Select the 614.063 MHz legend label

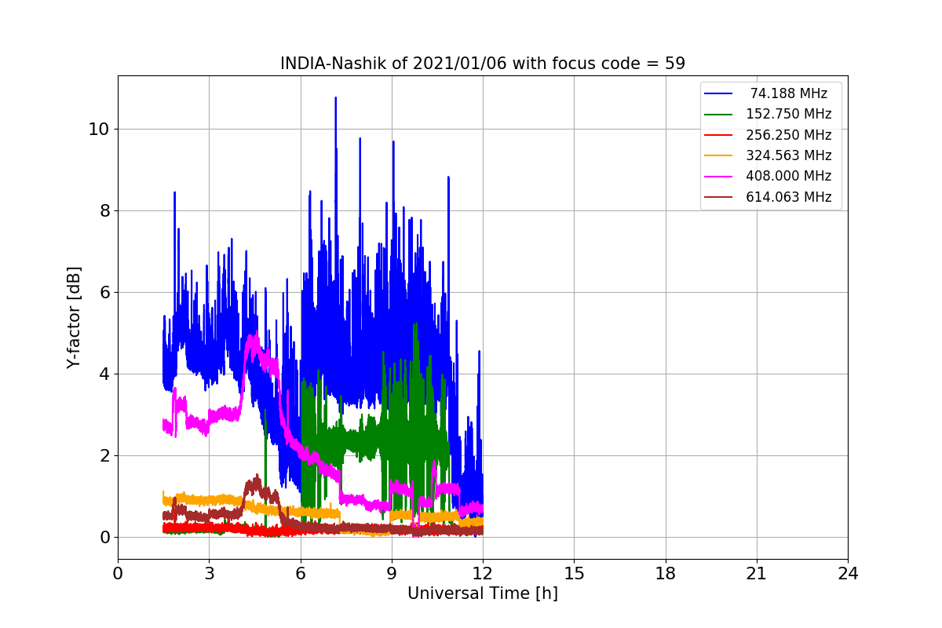click(789, 197)
